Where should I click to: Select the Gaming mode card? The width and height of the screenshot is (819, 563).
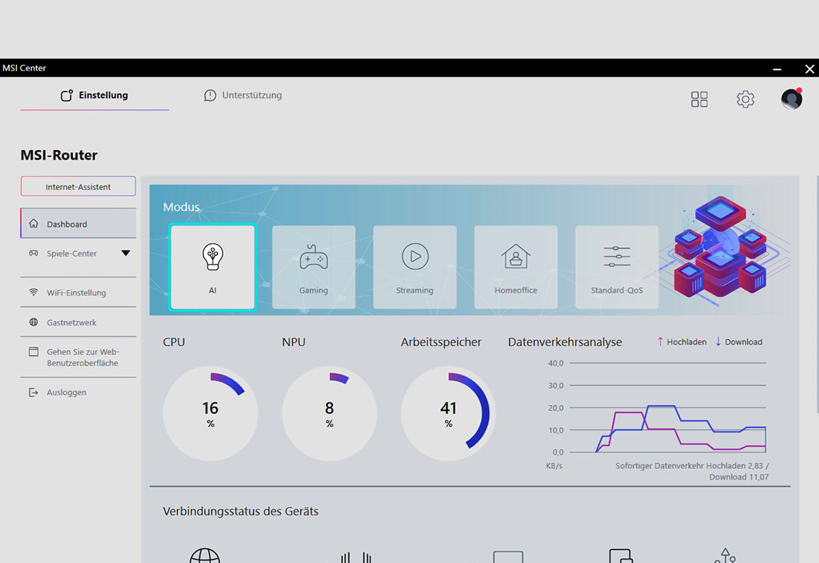(x=313, y=268)
